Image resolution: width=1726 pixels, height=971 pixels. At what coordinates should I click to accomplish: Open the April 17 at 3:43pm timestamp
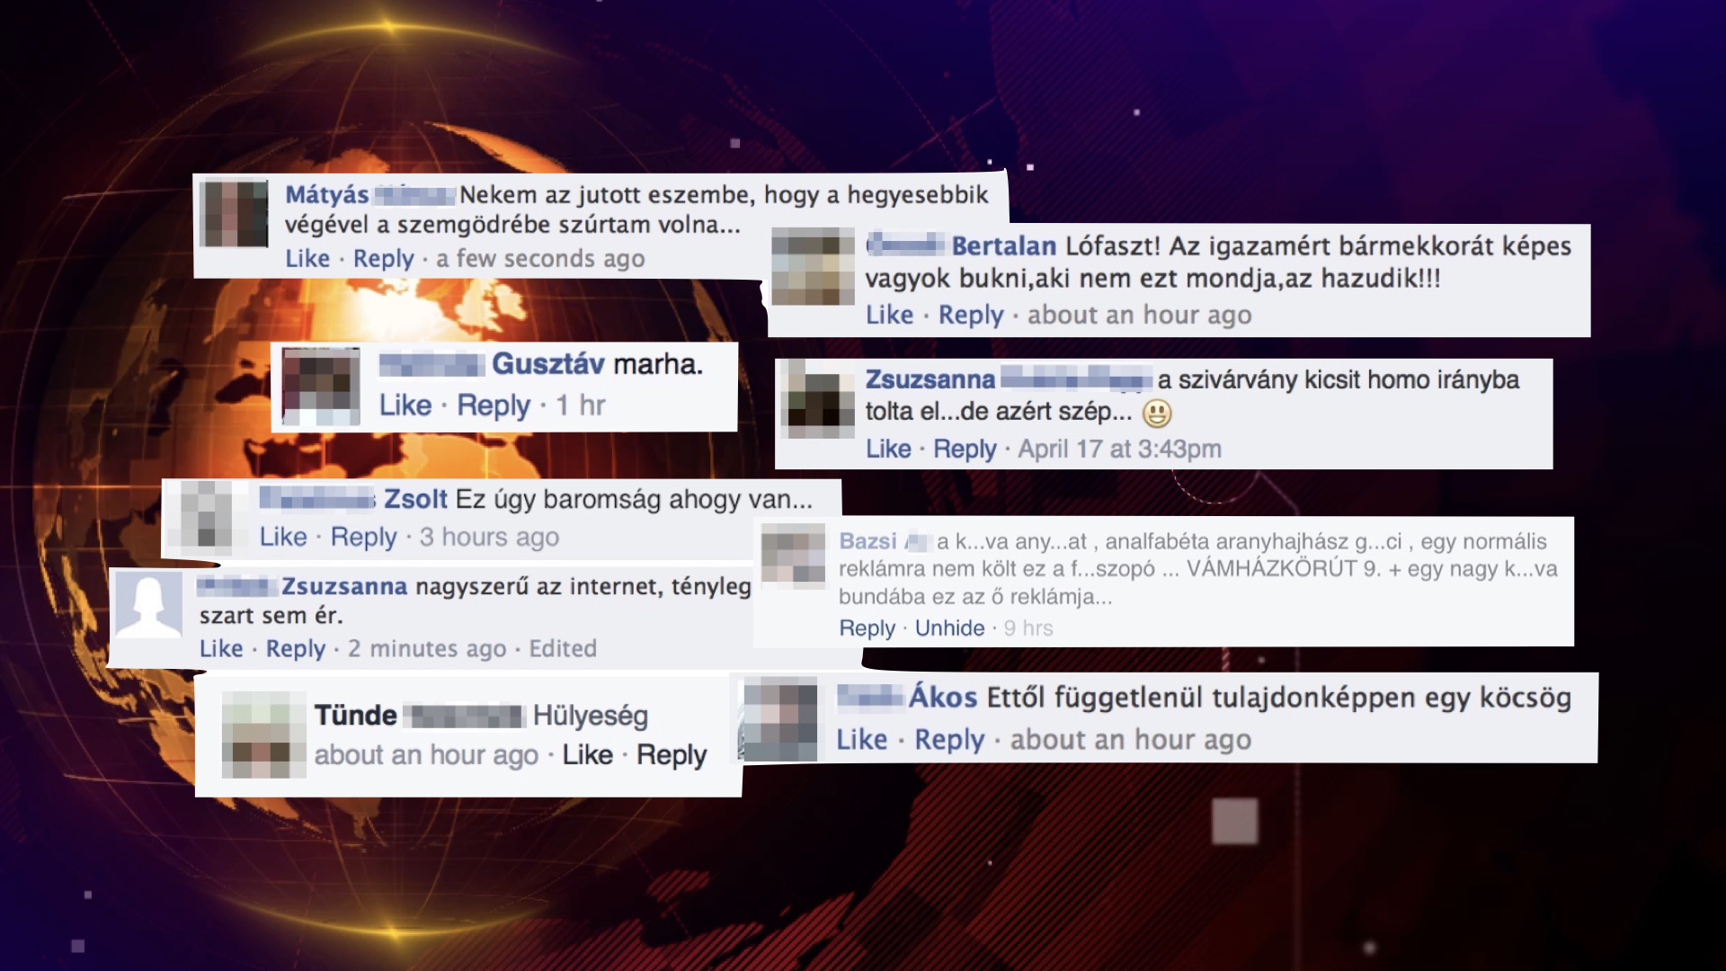(x=1119, y=449)
